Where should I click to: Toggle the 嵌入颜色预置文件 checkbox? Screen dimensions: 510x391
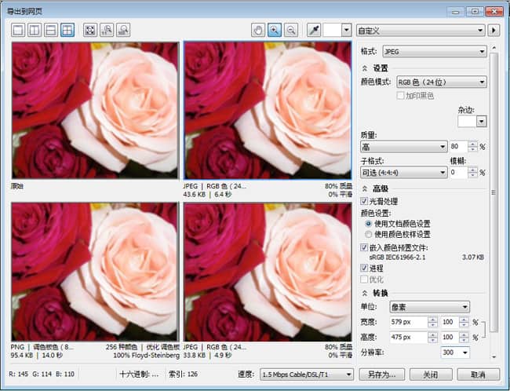pos(364,247)
